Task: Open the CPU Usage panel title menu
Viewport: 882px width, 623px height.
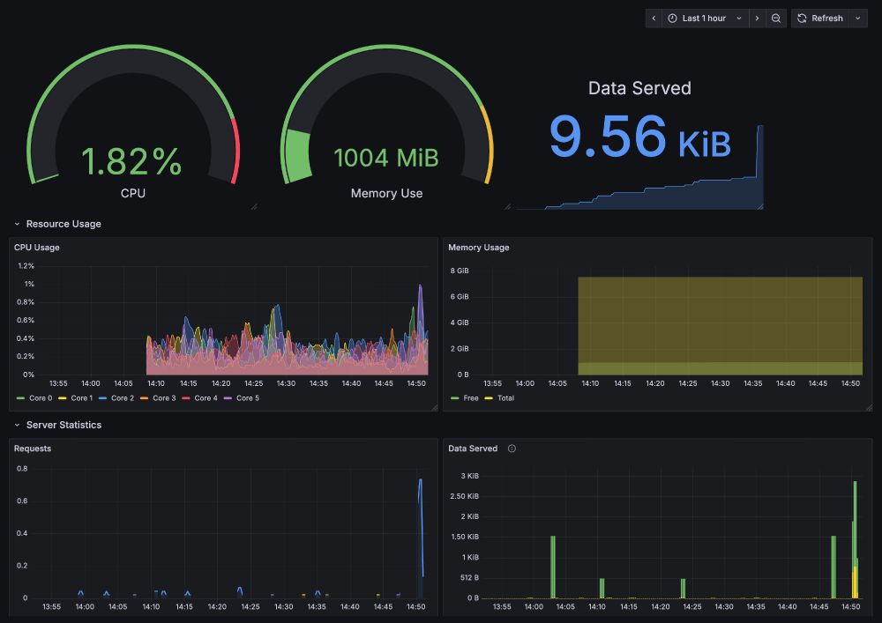Action: (x=36, y=248)
